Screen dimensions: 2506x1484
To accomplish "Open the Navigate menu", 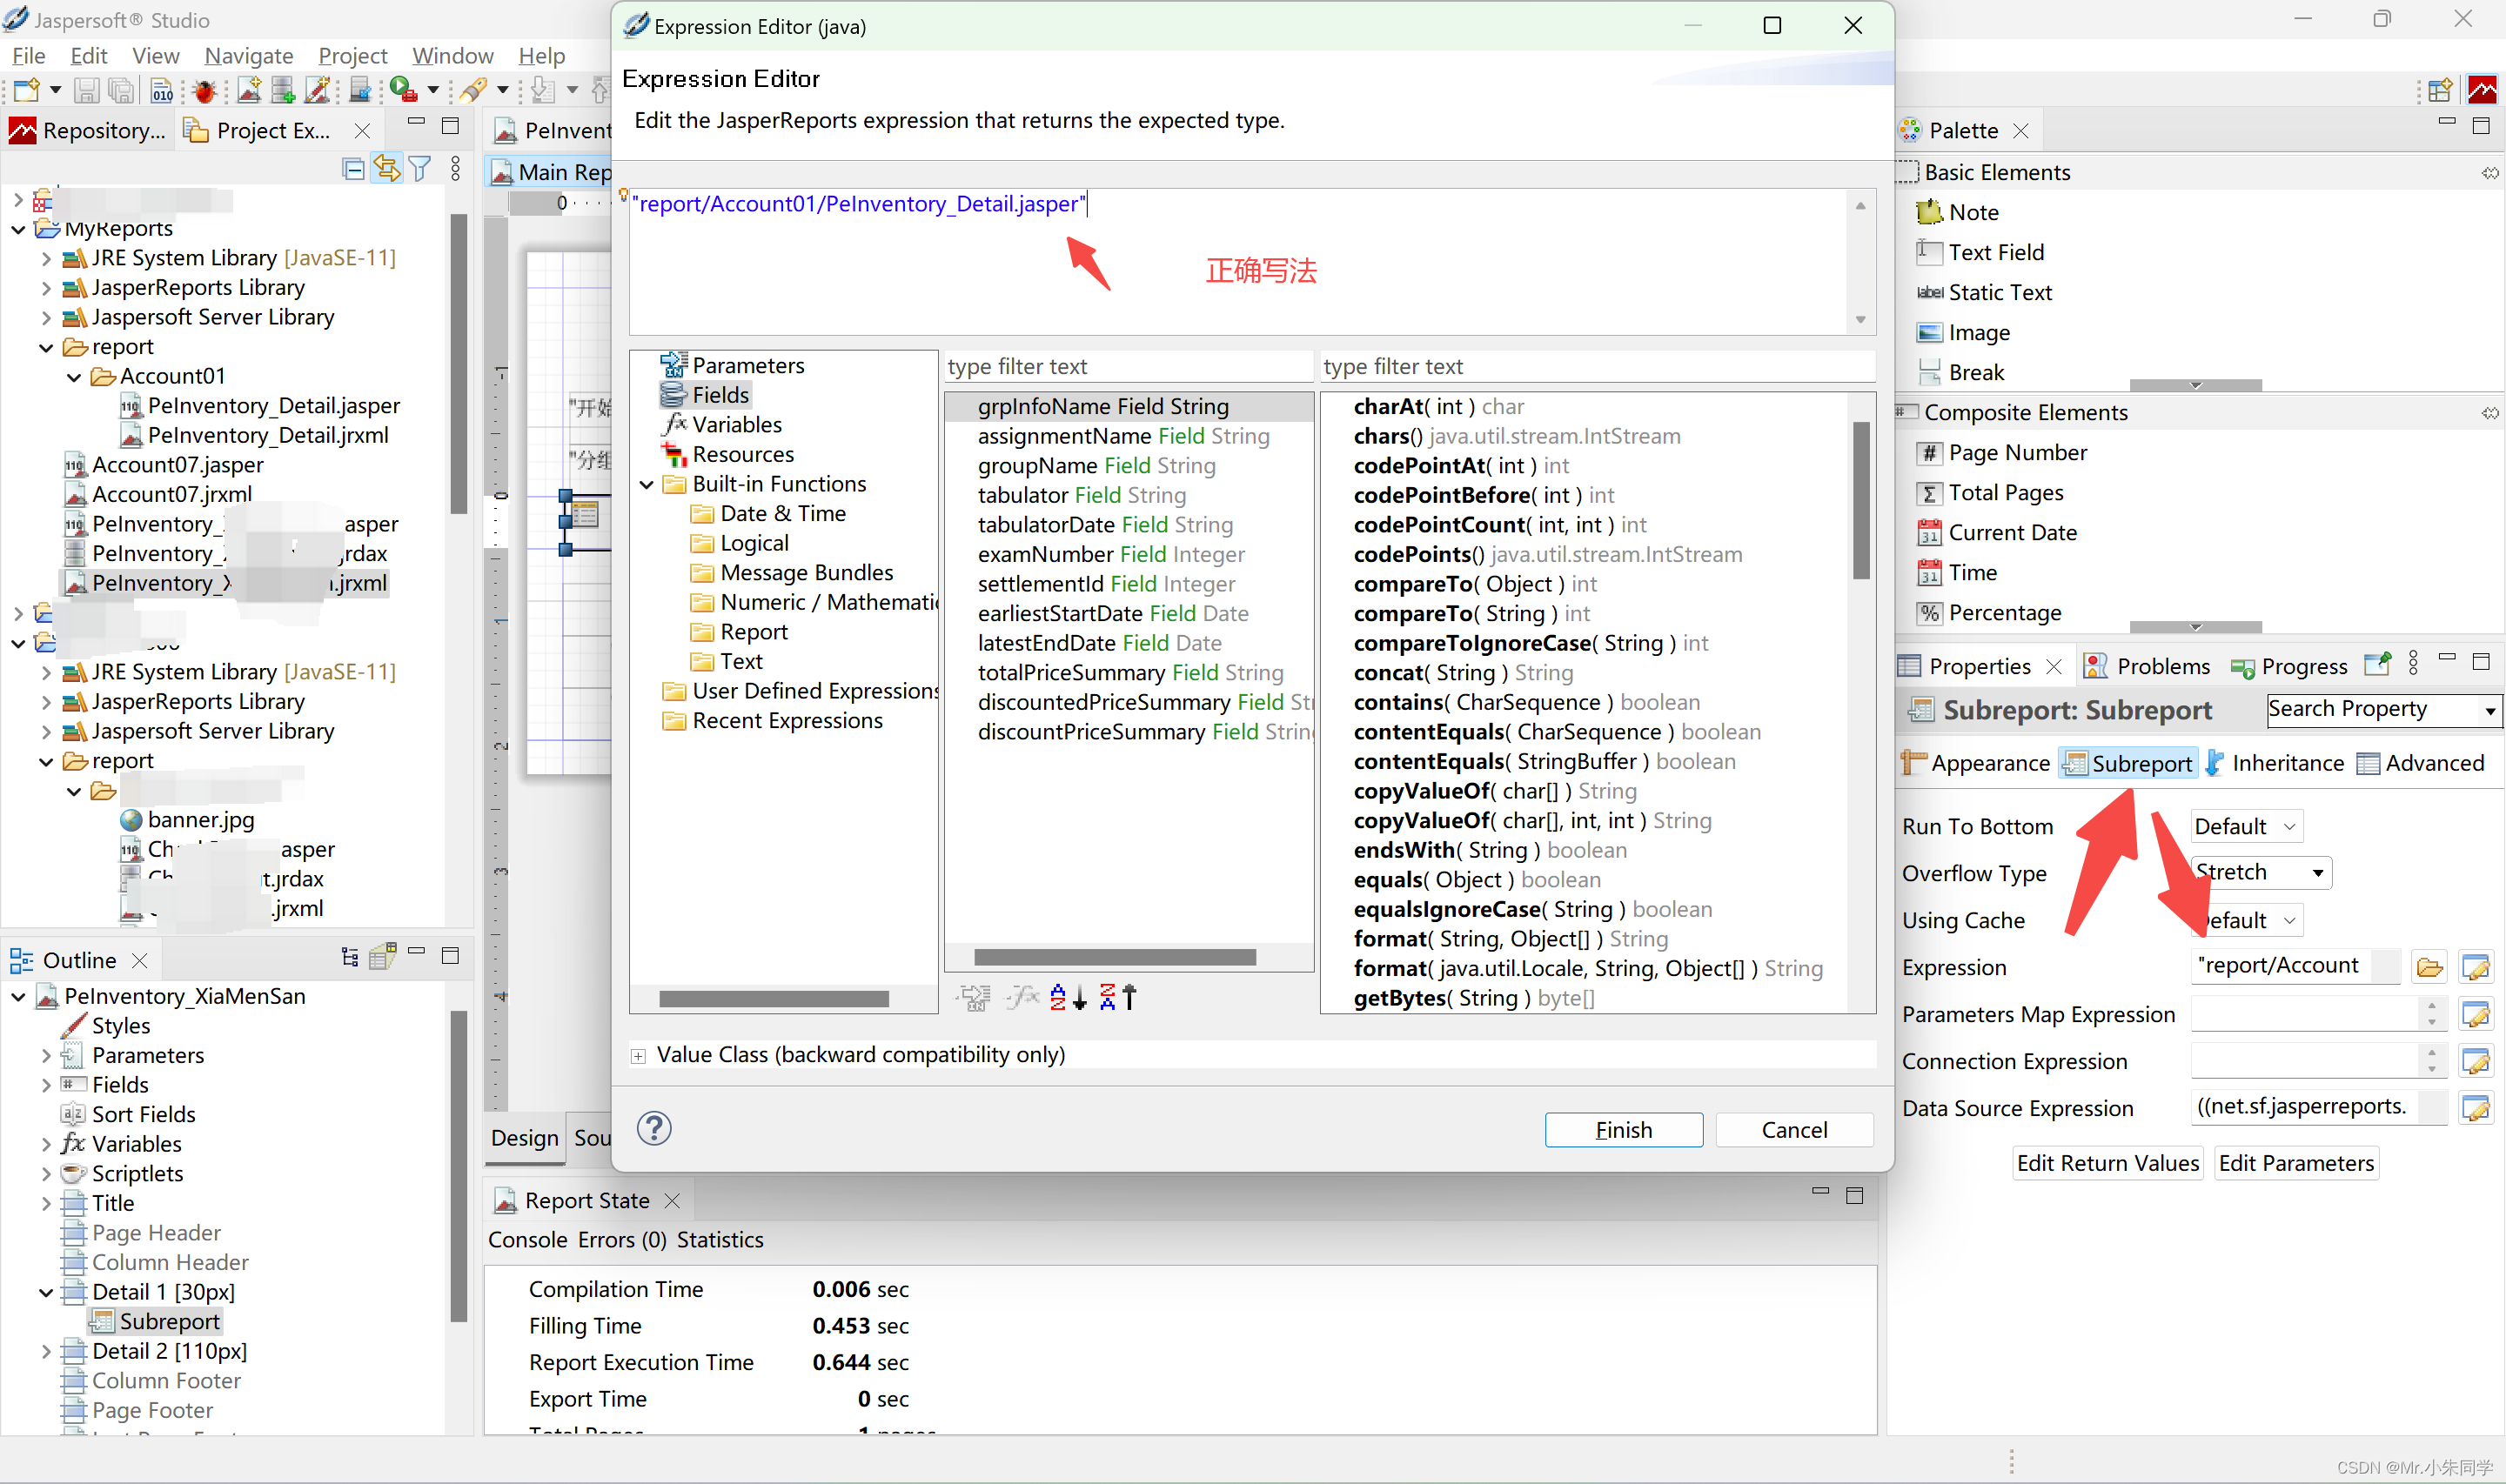I will [x=248, y=56].
